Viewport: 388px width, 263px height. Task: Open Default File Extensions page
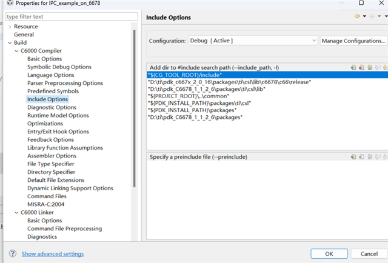[x=56, y=180]
